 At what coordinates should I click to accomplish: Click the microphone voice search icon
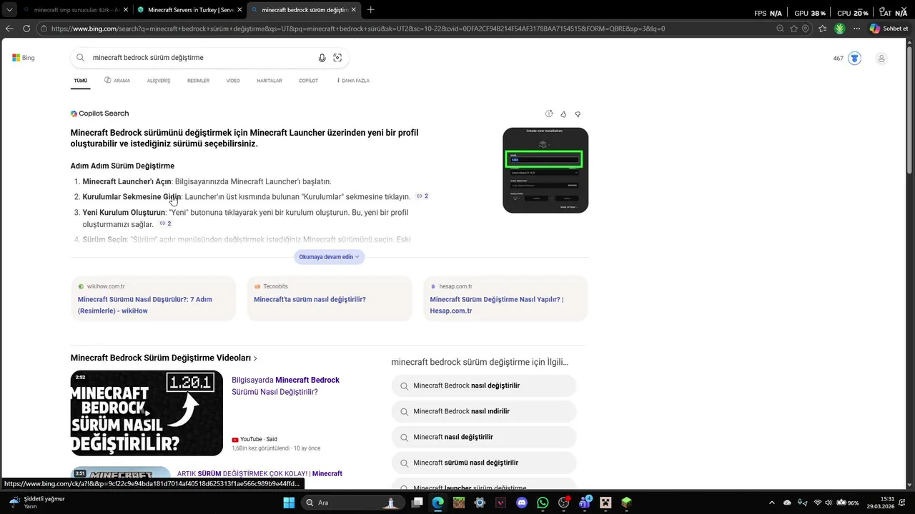point(322,58)
